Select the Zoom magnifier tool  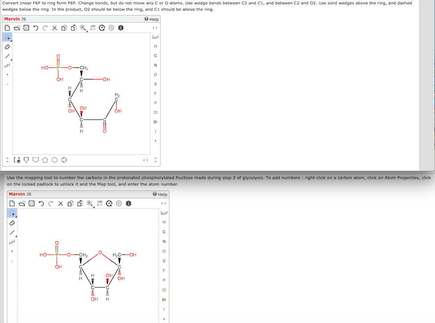click(x=82, y=28)
